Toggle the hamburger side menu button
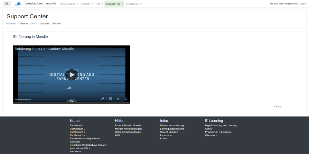 [6, 4]
